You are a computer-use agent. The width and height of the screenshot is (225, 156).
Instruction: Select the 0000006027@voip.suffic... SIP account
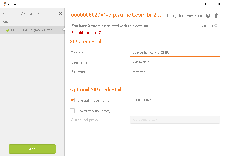32,30
